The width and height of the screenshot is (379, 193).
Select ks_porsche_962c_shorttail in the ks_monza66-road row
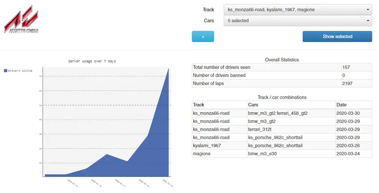pos(291,137)
